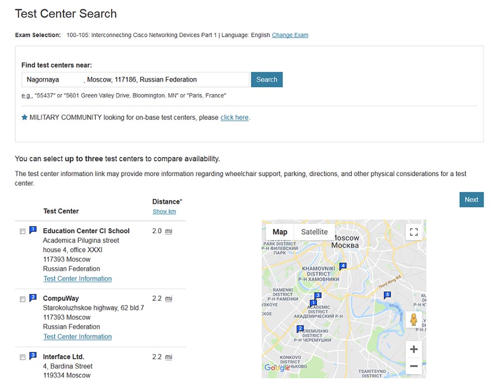Click the blue flag 1 beside Education Center CI School
This screenshot has height=391, width=495.
(x=33, y=230)
